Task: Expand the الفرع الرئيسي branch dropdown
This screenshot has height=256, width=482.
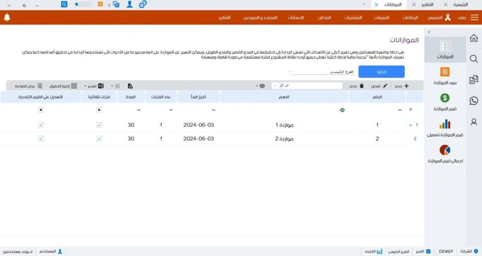Action: 291,72
